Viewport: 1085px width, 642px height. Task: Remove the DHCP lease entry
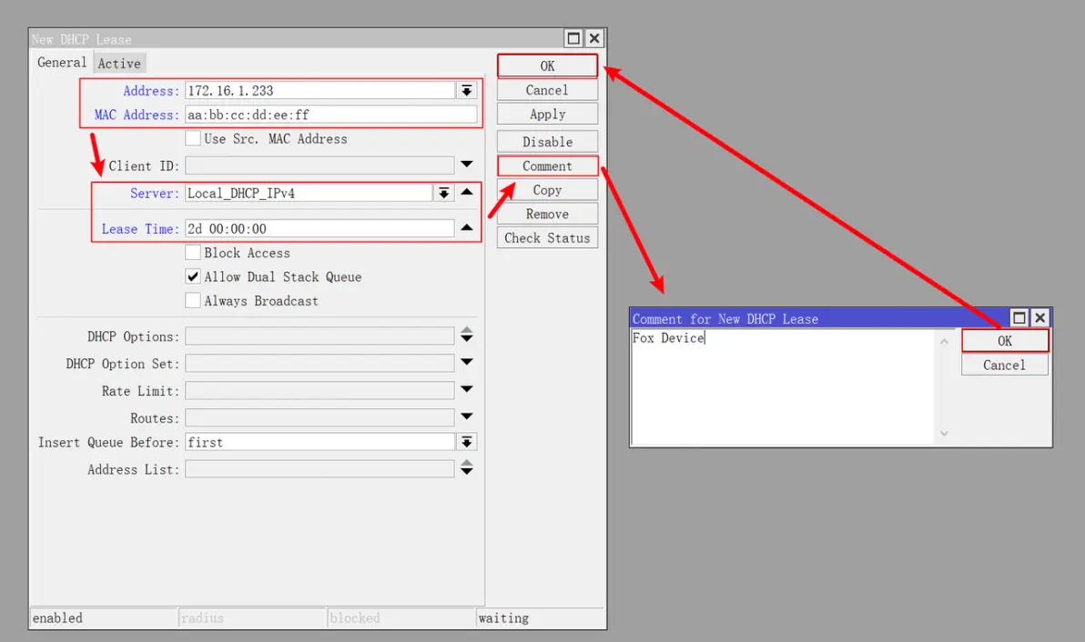547,215
